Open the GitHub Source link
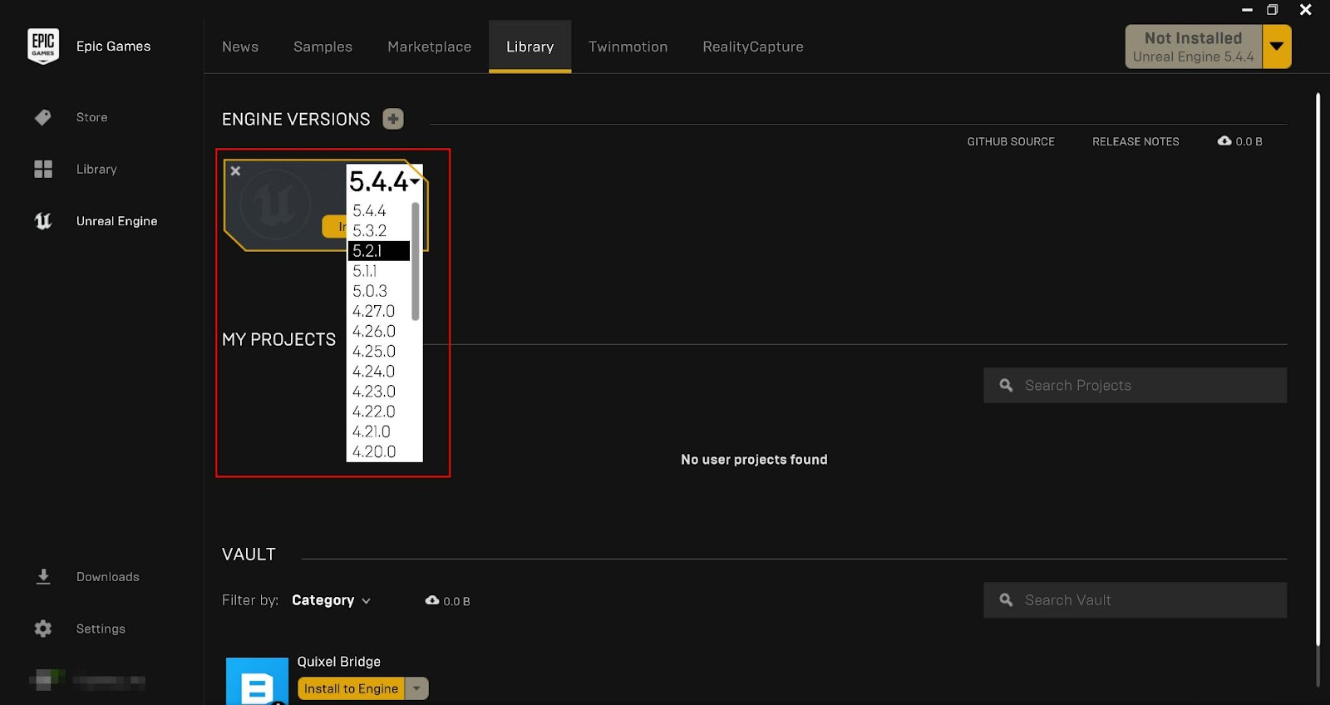This screenshot has width=1330, height=705. click(1011, 141)
